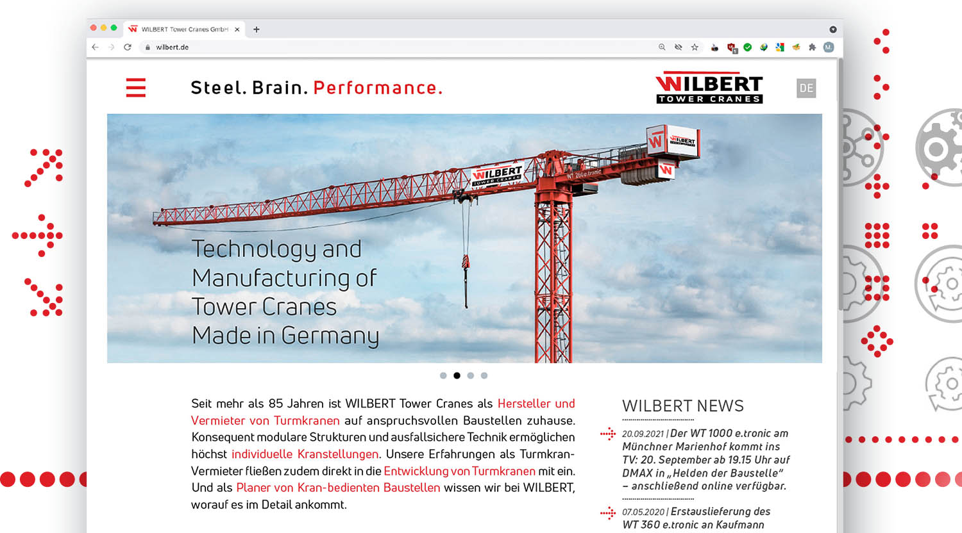Bookmark the page using the star icon
The width and height of the screenshot is (962, 533).
[x=695, y=47]
